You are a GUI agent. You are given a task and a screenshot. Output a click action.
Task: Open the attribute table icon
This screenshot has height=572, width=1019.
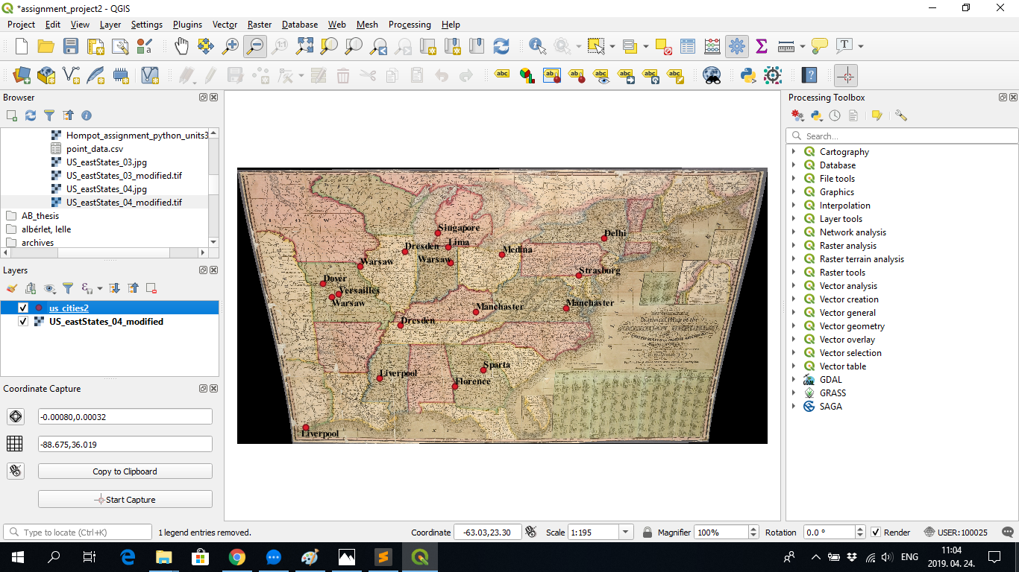687,46
